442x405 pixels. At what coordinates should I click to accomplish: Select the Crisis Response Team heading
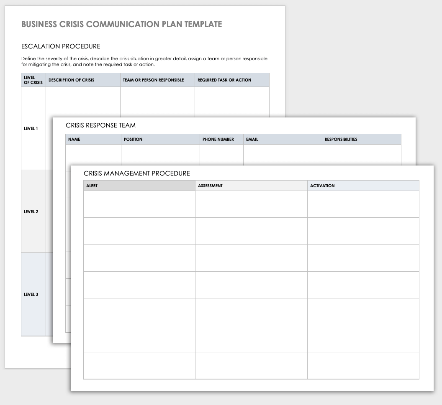tap(101, 125)
